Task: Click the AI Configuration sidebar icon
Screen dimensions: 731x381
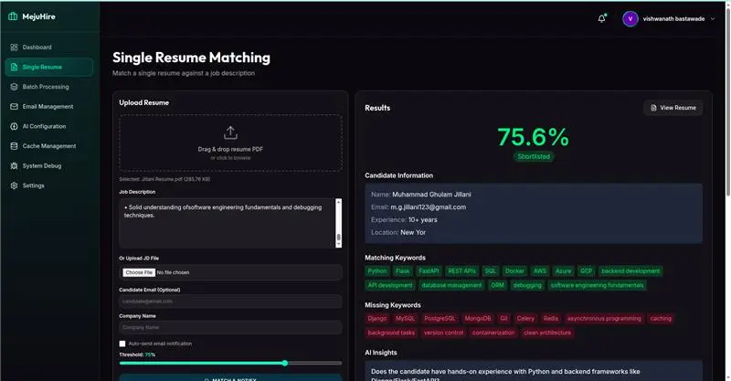Action: point(14,126)
